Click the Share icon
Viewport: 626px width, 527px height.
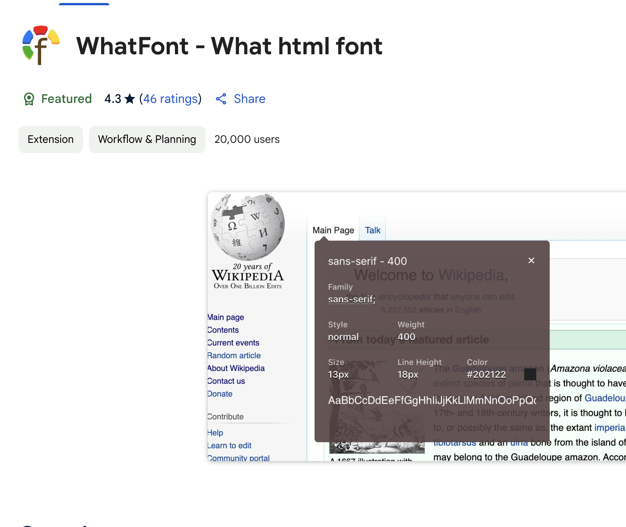[x=221, y=99]
